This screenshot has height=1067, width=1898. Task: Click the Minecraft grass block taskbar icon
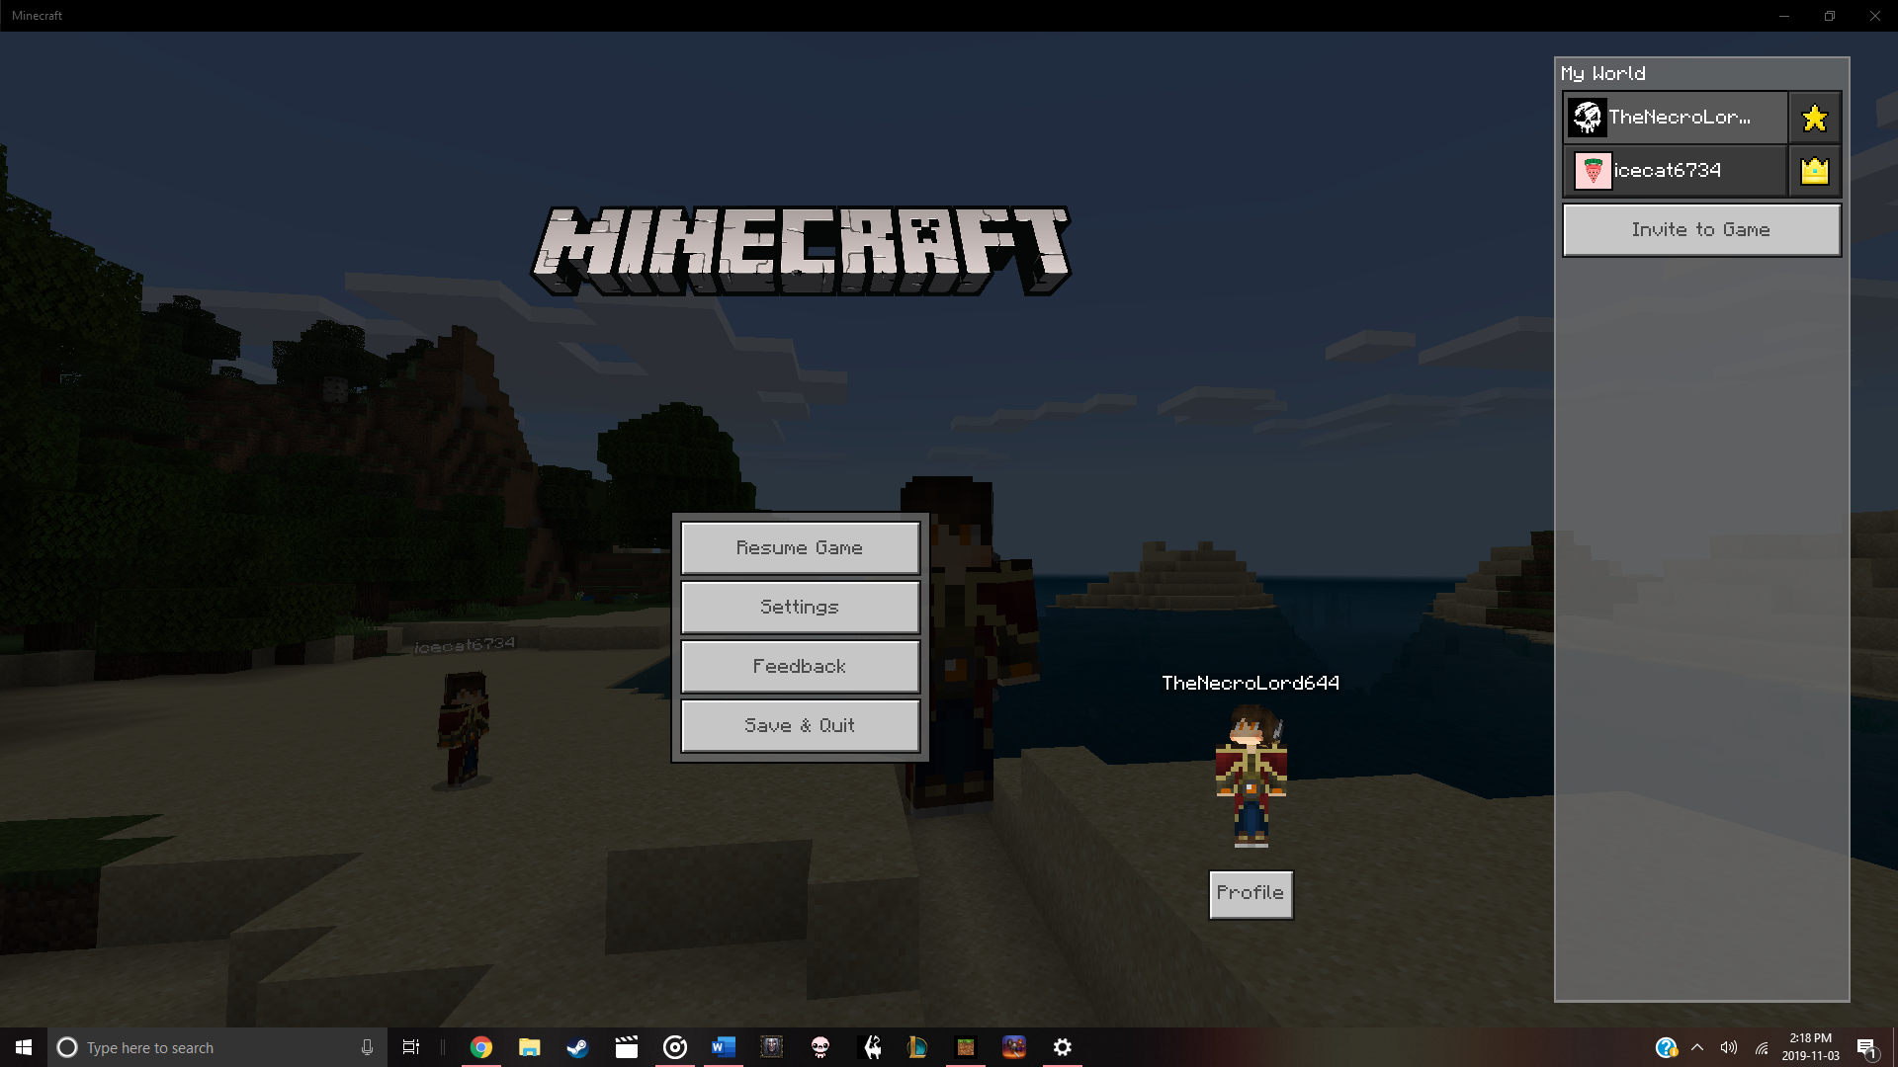pos(966,1047)
